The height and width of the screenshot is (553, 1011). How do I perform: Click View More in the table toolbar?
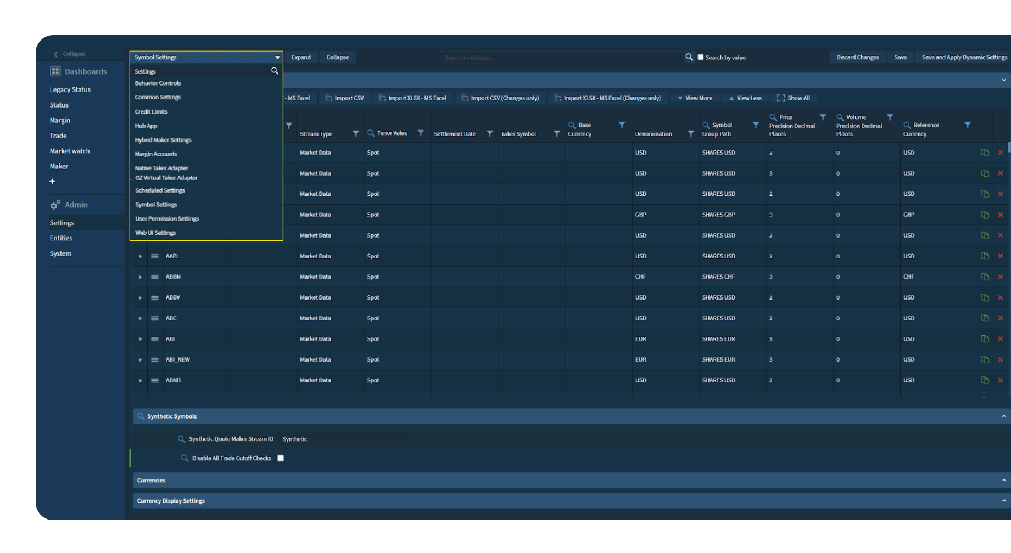click(695, 98)
